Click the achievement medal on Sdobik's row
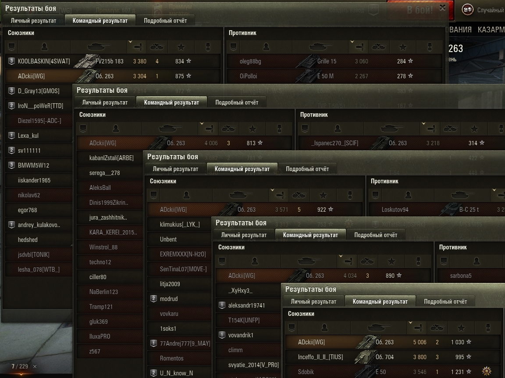The image size is (505, 378). pos(486,371)
